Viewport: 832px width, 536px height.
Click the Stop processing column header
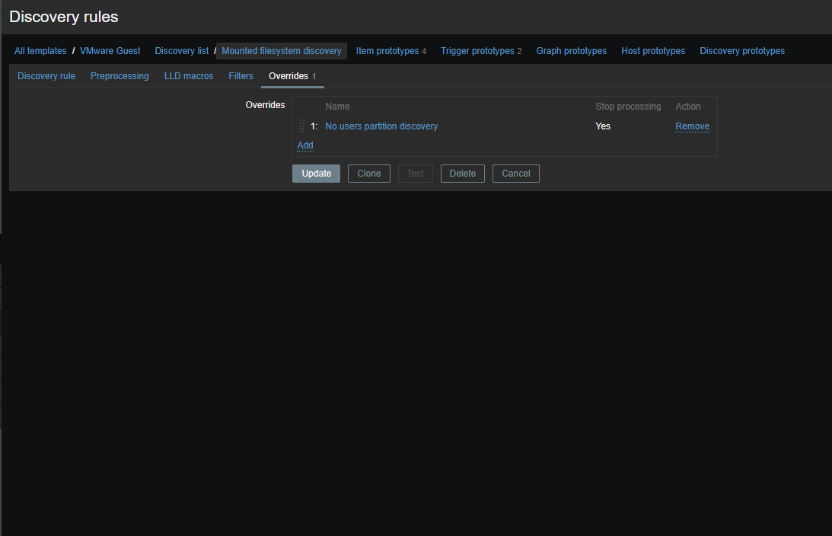click(x=628, y=106)
